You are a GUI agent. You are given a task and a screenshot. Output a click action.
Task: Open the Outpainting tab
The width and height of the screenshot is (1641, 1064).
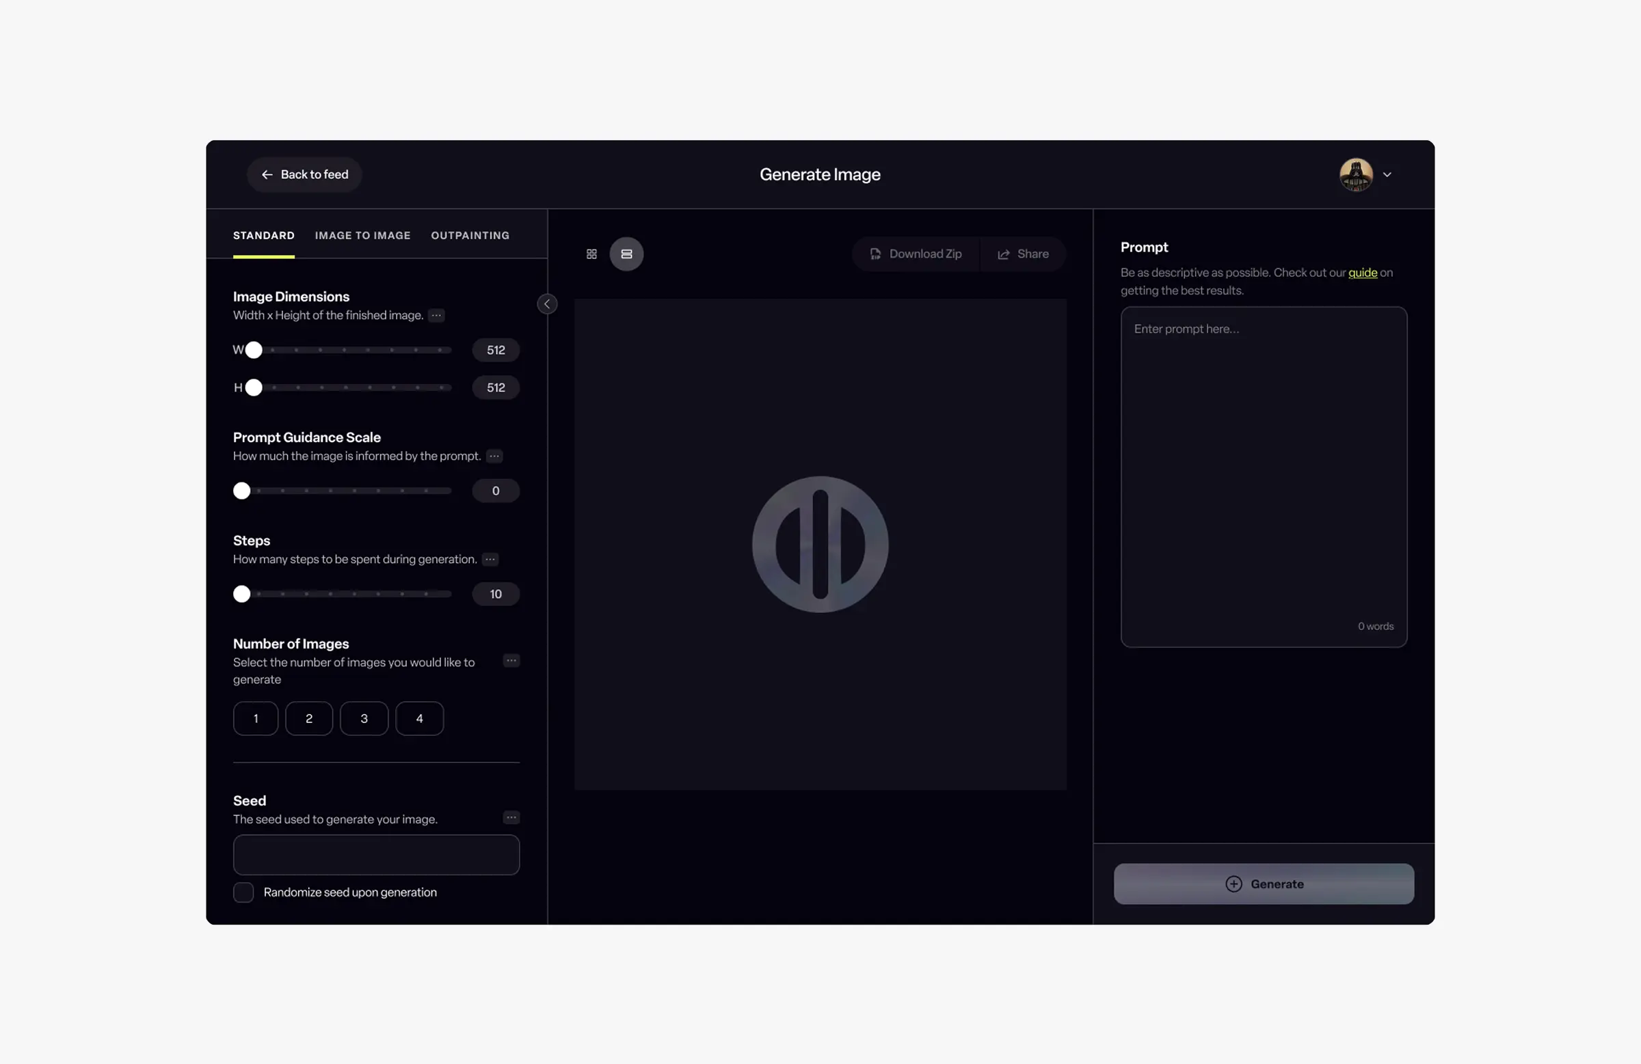pos(470,236)
